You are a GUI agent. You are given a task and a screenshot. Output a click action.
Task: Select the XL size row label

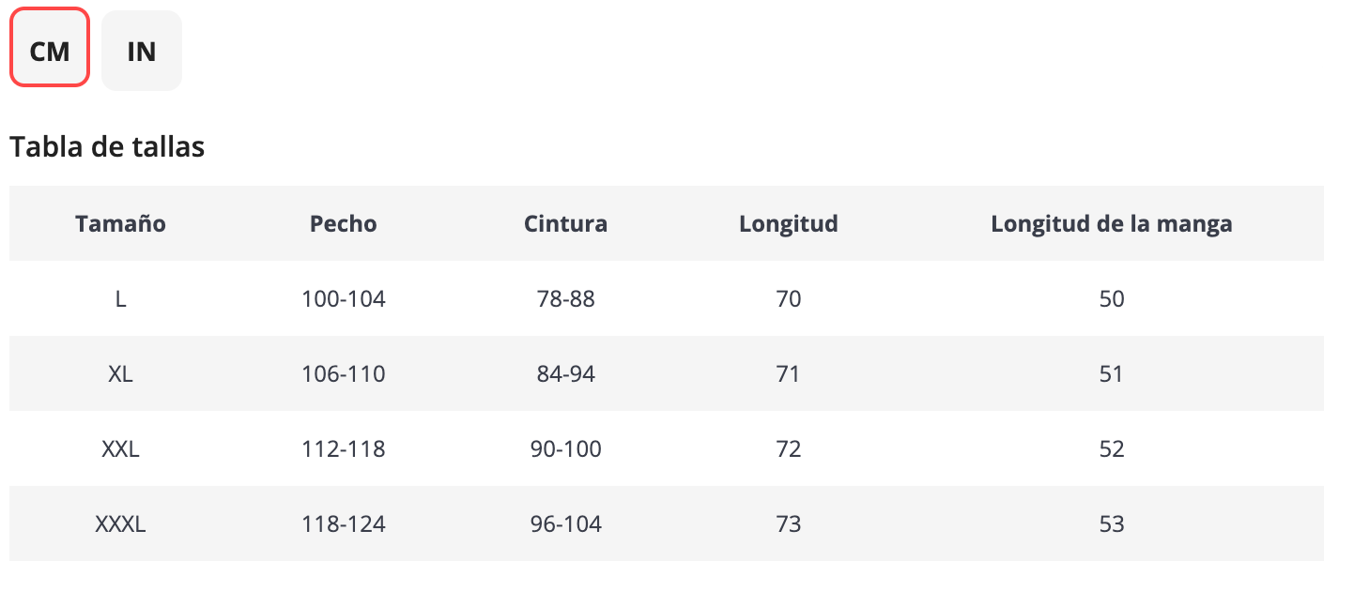pyautogui.click(x=120, y=374)
